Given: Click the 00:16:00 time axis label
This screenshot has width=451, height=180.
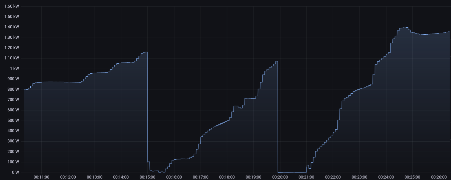Looking at the screenshot, I should [x=174, y=177].
